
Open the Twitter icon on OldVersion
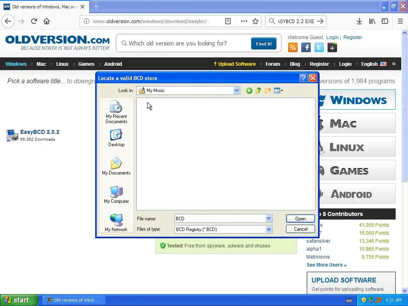[x=319, y=48]
